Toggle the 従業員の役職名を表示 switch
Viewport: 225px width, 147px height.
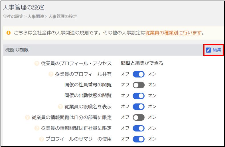(x=139, y=107)
